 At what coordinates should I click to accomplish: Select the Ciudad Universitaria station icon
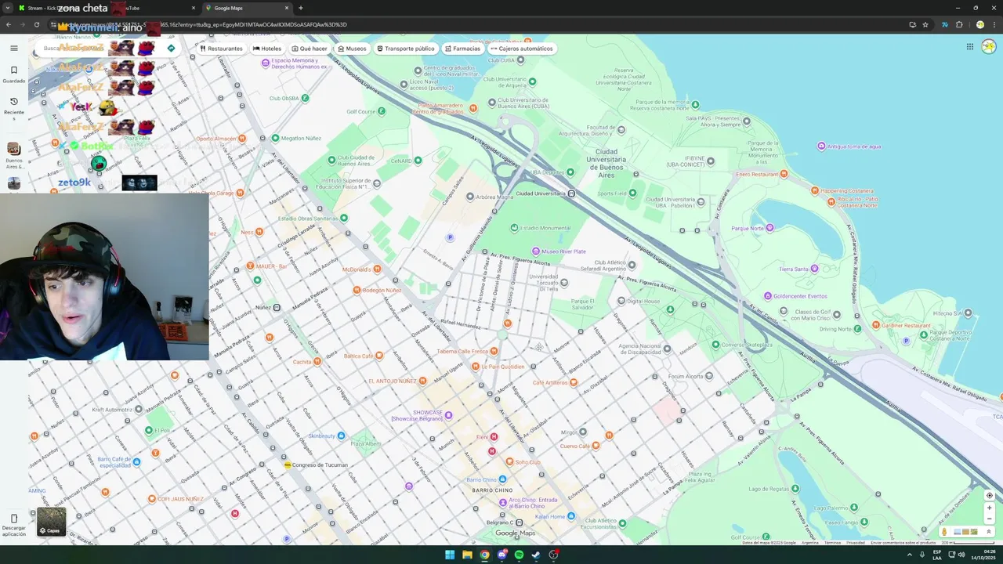tap(571, 193)
